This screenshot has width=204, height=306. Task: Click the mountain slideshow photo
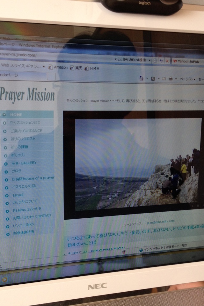(x=138, y=164)
